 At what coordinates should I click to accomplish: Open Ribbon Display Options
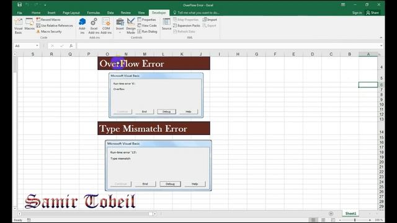pos(343,4)
